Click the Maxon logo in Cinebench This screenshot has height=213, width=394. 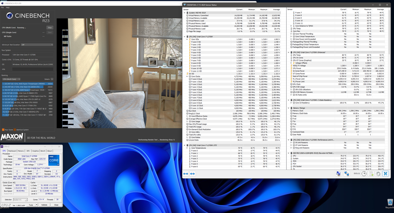pos(12,137)
